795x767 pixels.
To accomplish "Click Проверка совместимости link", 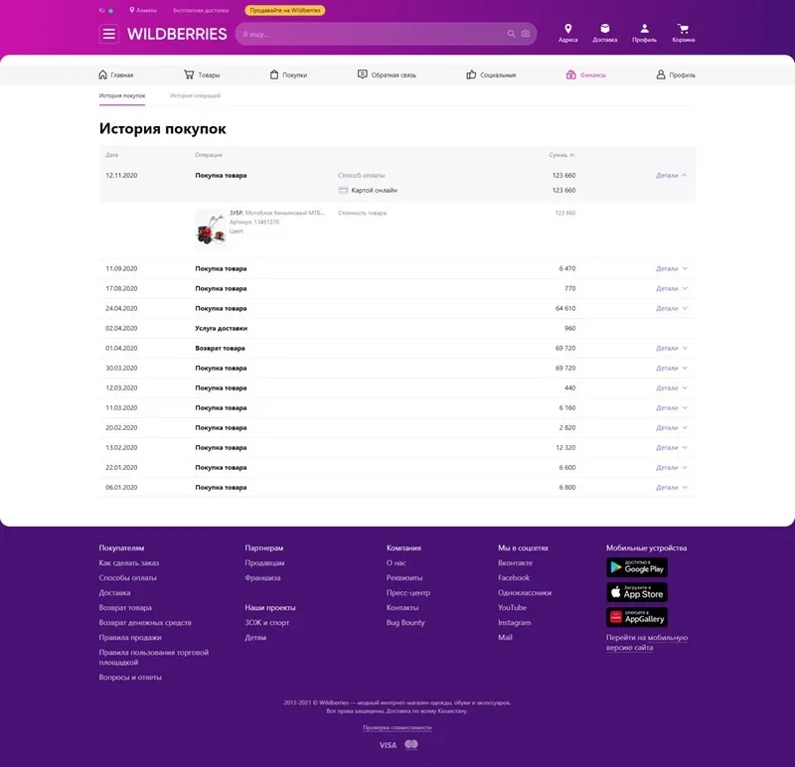I will tap(397, 727).
